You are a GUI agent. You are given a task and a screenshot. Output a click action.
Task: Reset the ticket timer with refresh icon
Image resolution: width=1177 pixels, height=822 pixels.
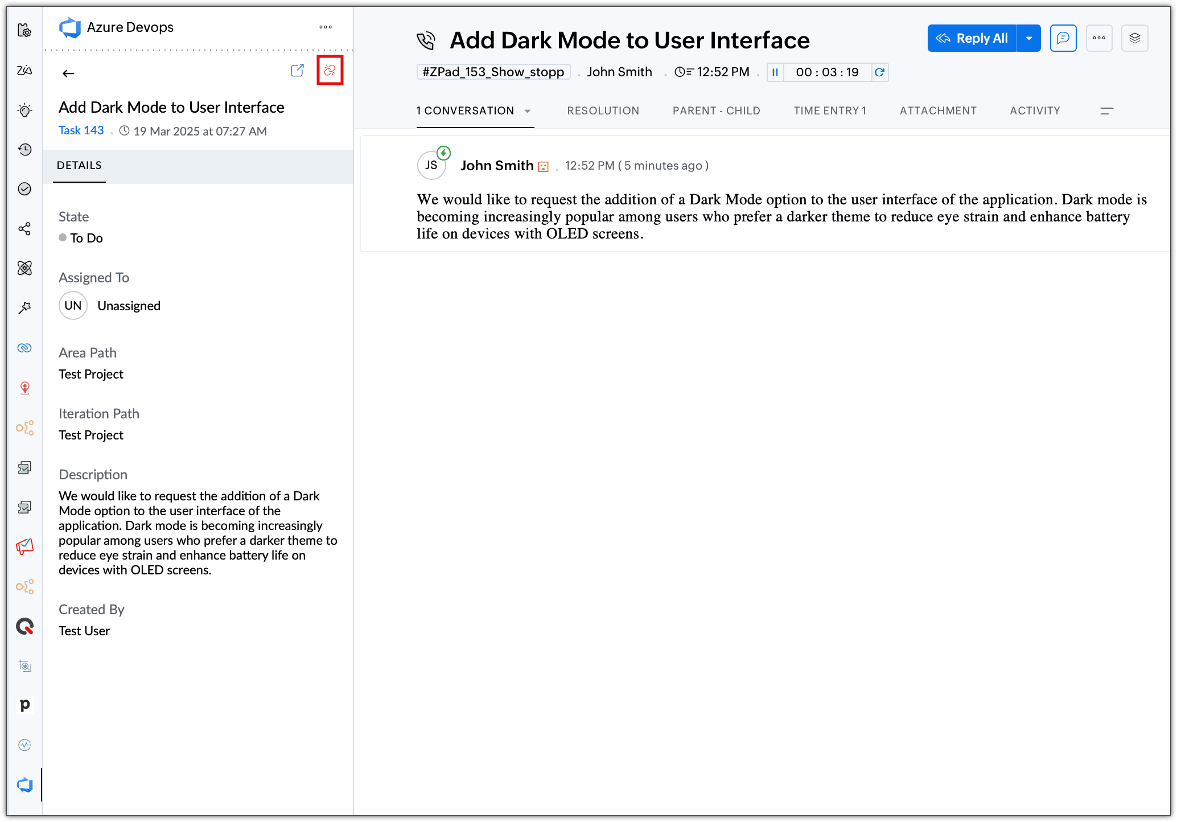(x=879, y=72)
